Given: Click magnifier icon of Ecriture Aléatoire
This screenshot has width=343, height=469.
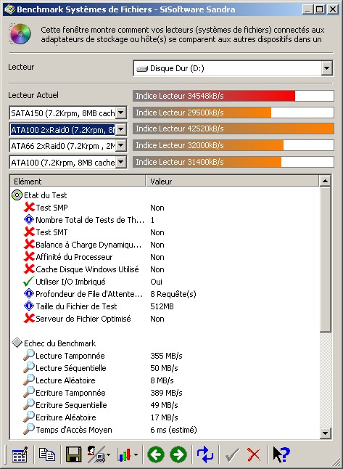Looking at the screenshot, I should (x=29, y=417).
